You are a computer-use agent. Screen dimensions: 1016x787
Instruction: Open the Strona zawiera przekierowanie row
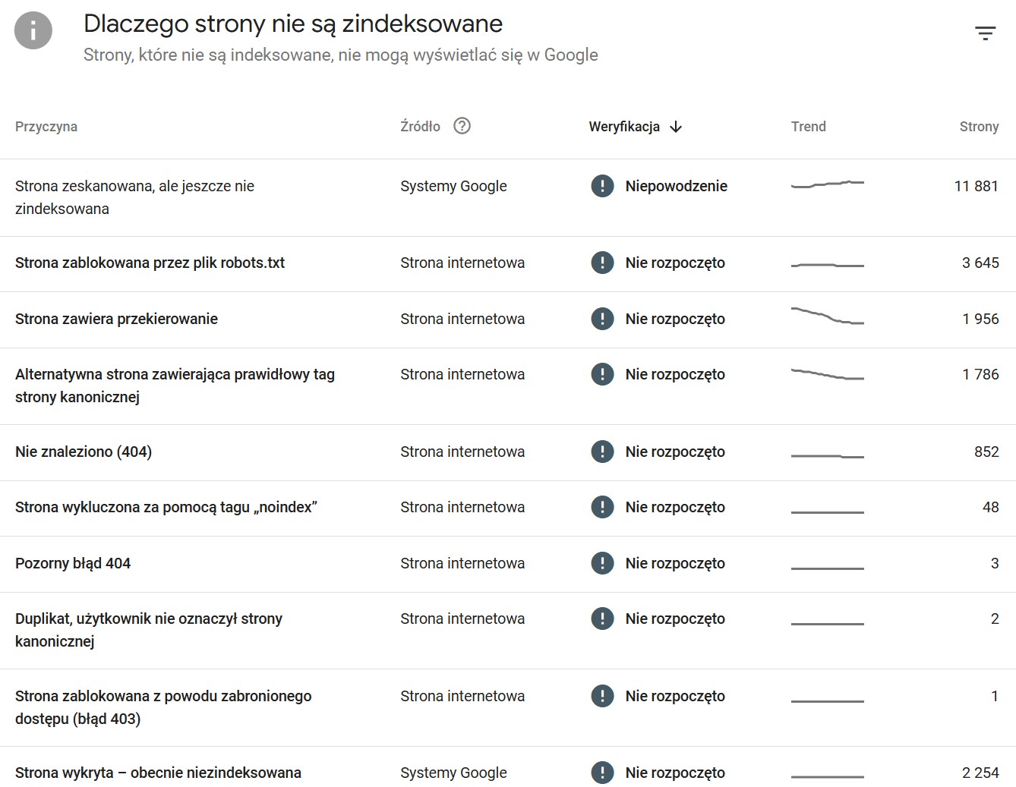(508, 320)
